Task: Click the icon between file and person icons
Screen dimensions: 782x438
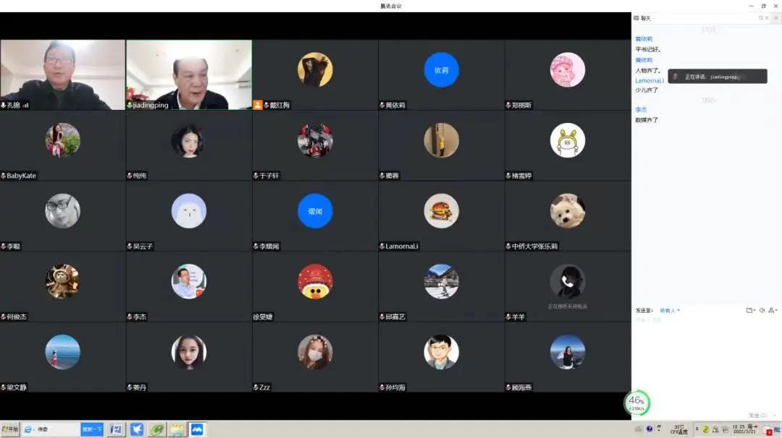Action: coord(762,310)
